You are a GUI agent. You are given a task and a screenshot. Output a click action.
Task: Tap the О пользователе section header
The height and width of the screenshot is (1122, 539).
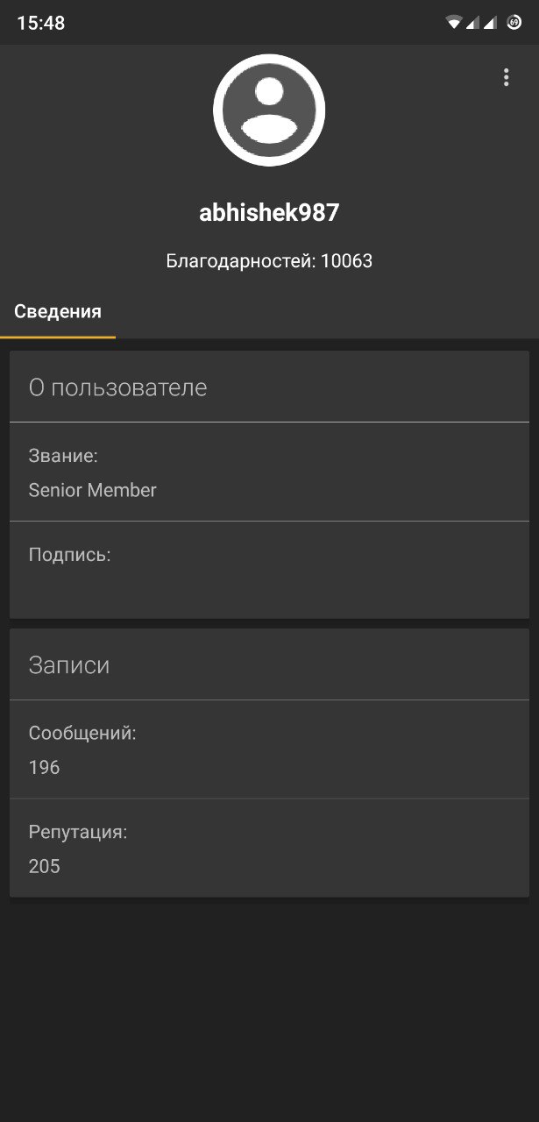point(117,387)
